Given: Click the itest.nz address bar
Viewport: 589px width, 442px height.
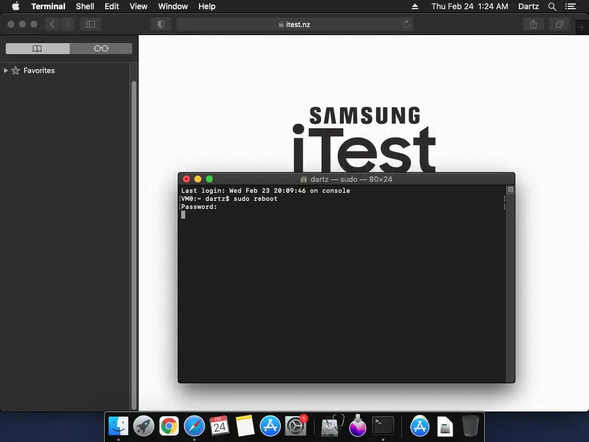Looking at the screenshot, I should pos(294,24).
